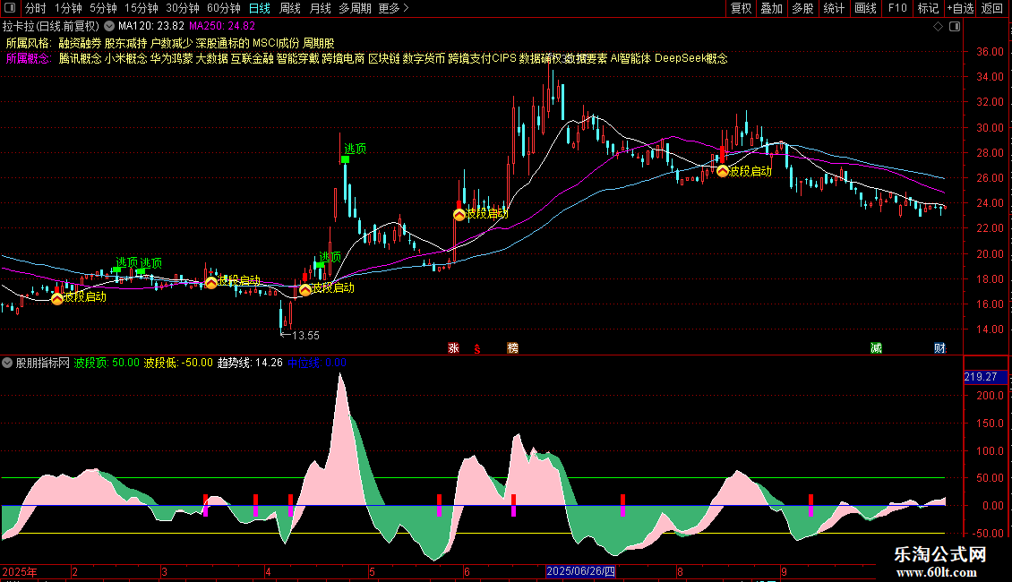This screenshot has width=1012, height=582.
Task: Click the 股朋指标网 indicator name
Action: point(43,363)
